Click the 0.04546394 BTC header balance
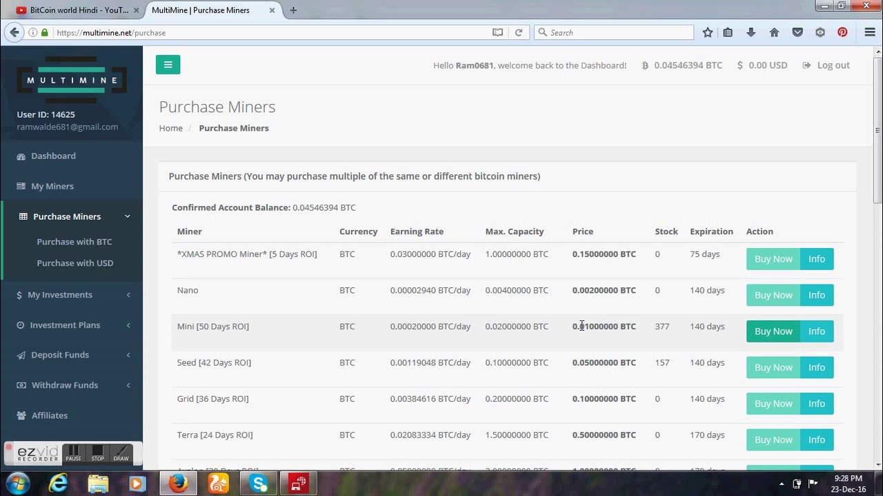This screenshot has height=496, width=883. pos(682,65)
